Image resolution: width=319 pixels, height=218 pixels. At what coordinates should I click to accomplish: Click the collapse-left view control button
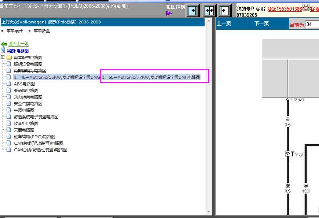pos(225,10)
